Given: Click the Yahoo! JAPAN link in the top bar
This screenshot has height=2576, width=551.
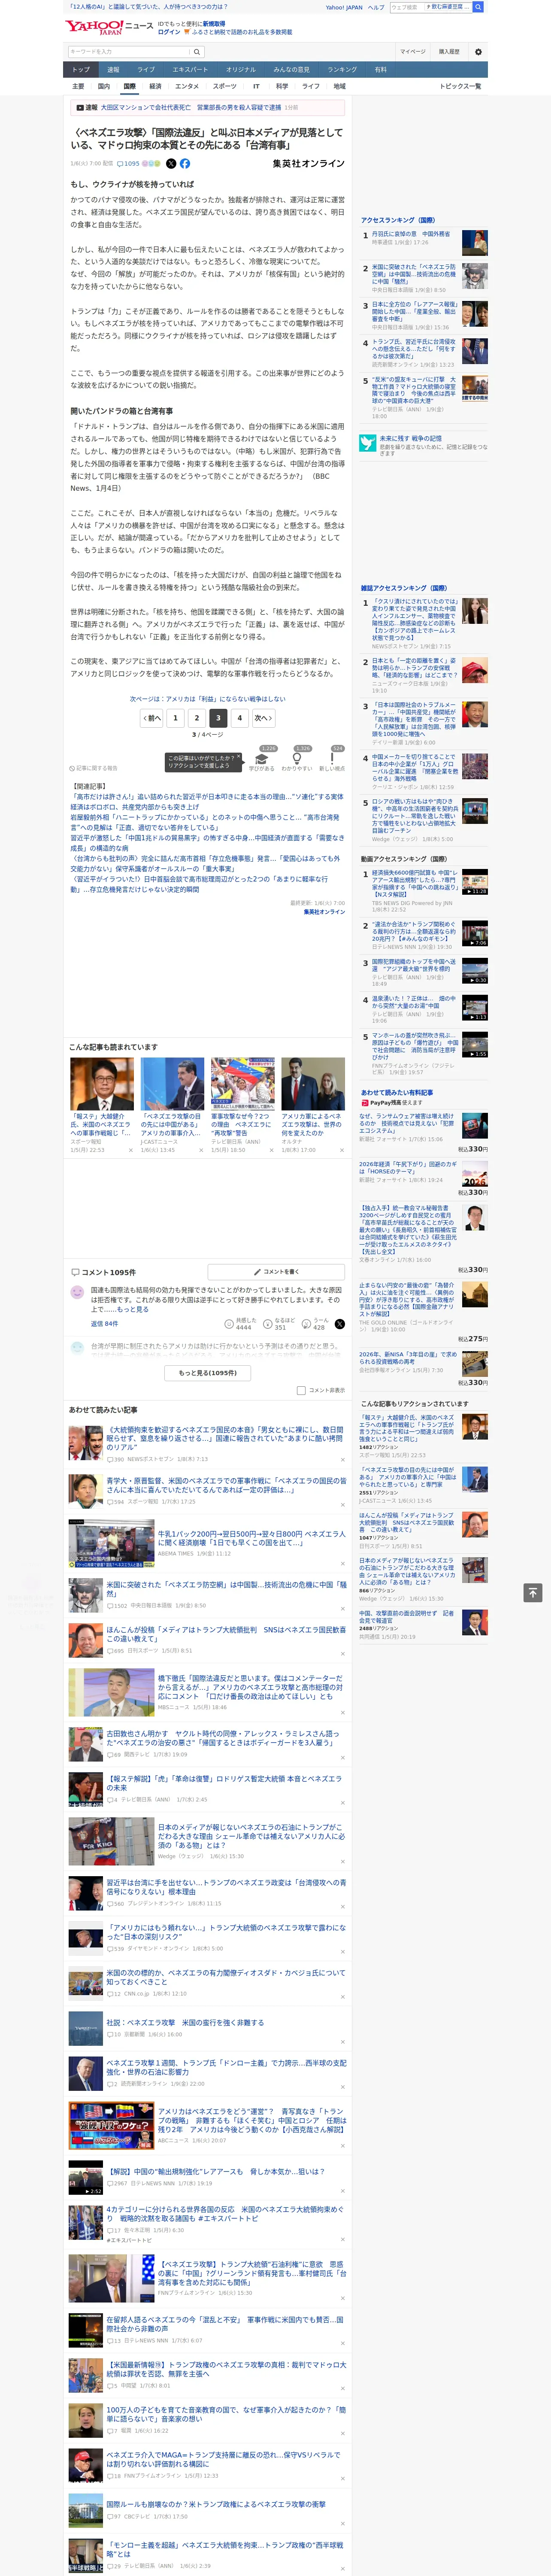Looking at the screenshot, I should coord(344,7).
